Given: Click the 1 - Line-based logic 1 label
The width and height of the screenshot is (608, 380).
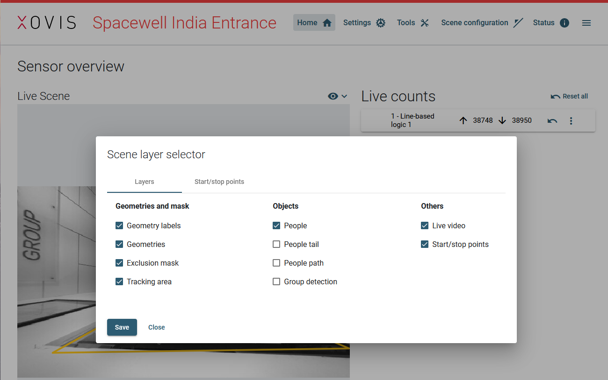Looking at the screenshot, I should [413, 120].
